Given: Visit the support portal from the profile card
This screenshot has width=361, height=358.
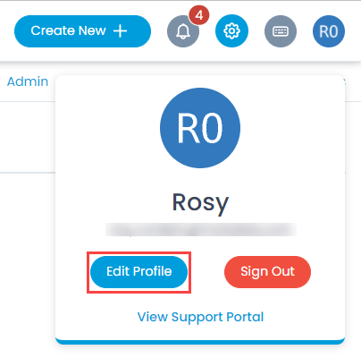Looking at the screenshot, I should tap(200, 317).
